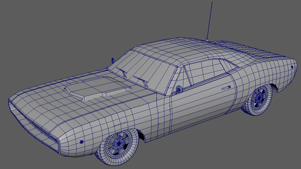Select the trunk lid surface
This screenshot has width=301, height=169.
[x=251, y=51]
